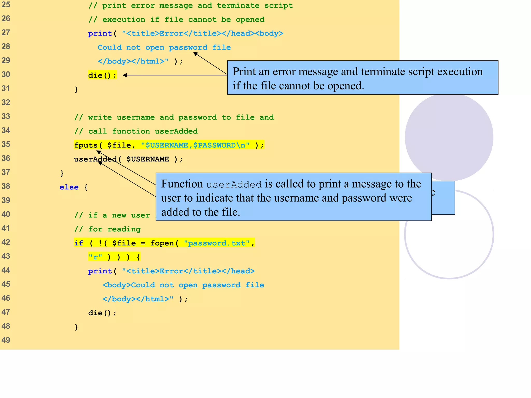Click line number 25
The image size is (531, 398).
(x=6, y=5)
